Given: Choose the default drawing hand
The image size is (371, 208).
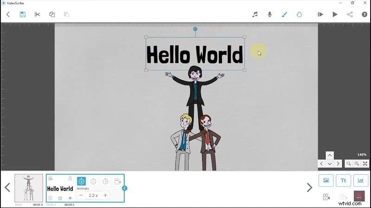Looking at the screenshot, I should tap(299, 14).
